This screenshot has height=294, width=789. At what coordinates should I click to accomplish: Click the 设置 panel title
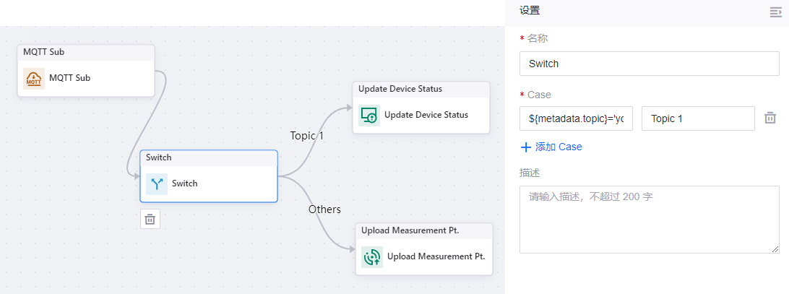point(530,11)
